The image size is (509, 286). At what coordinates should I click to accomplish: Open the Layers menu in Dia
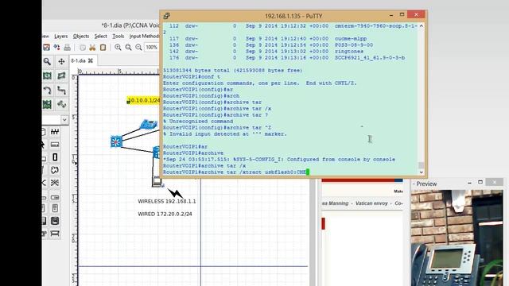coord(61,37)
